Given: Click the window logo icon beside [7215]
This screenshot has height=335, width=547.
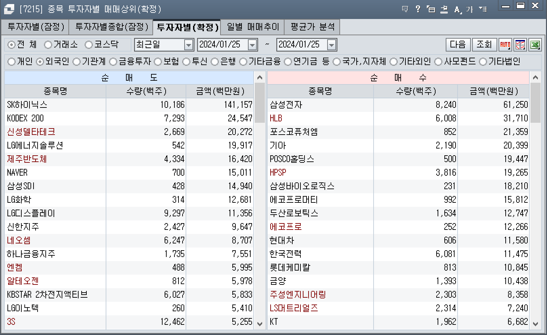Looking at the screenshot, I should click(9, 9).
